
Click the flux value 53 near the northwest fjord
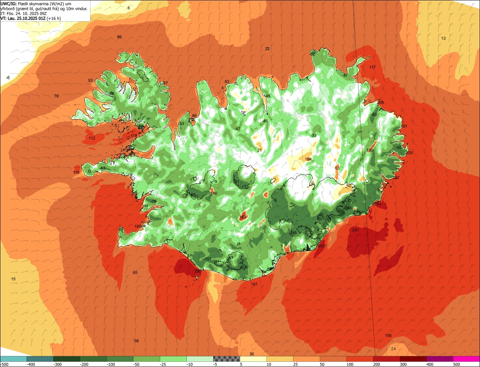click(182, 123)
